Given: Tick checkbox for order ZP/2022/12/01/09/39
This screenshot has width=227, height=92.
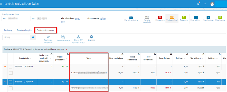Looking at the screenshot, I should (x=11, y=67).
